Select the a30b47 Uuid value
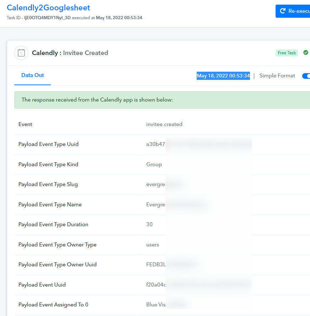The height and width of the screenshot is (316, 310). pyautogui.click(x=156, y=144)
